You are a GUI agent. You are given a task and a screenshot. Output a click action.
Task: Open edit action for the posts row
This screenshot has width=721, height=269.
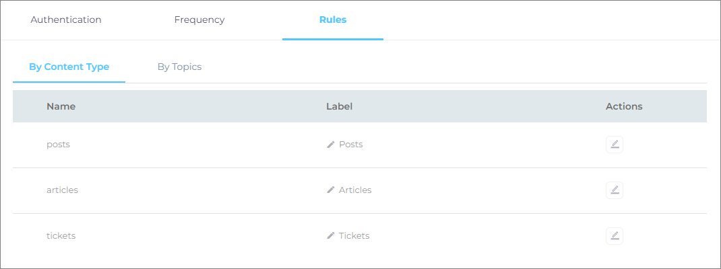(614, 145)
